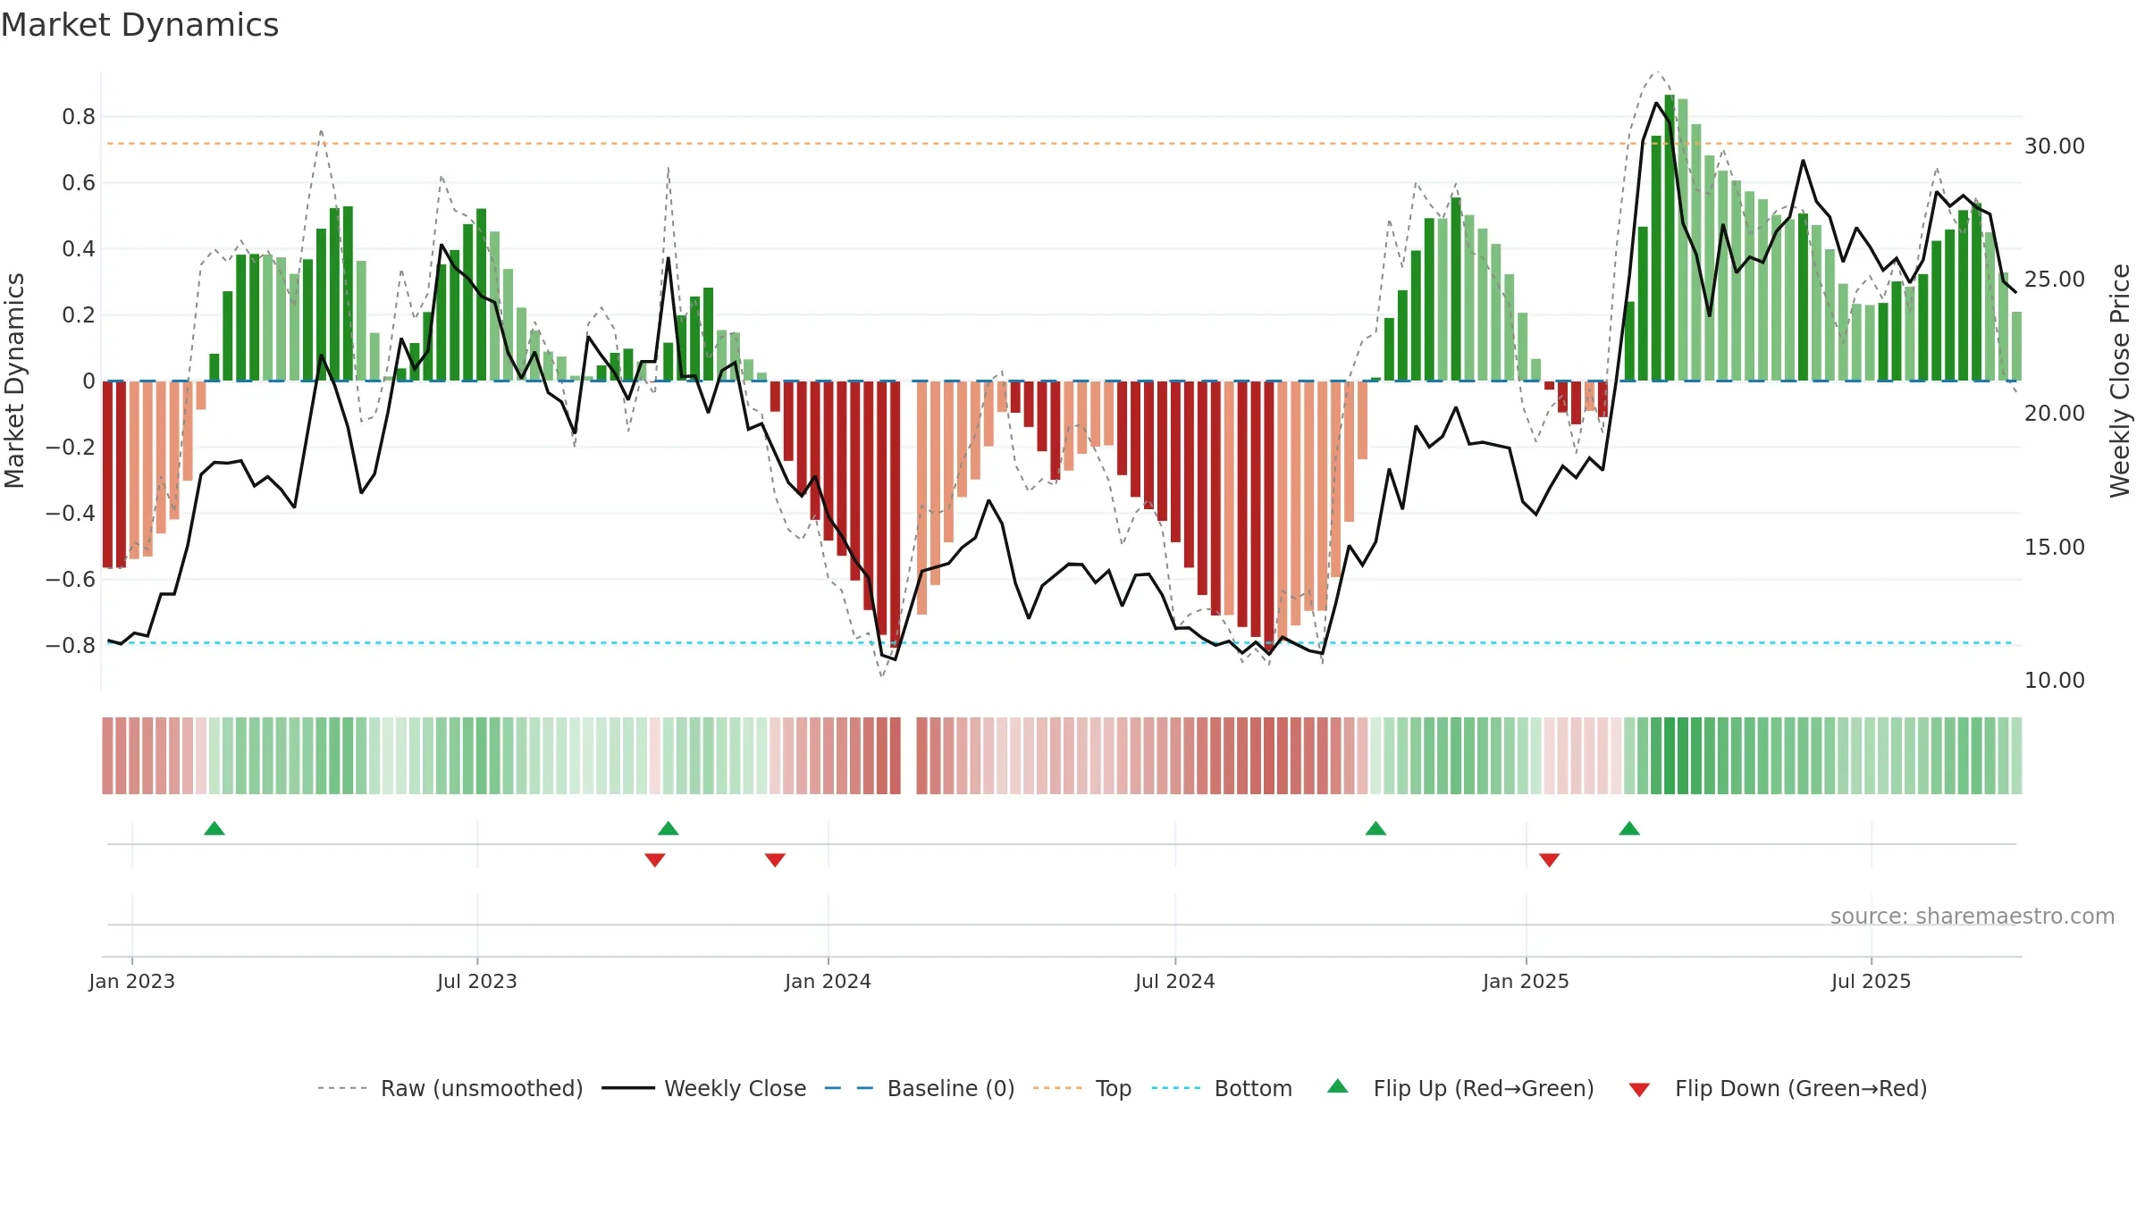The image size is (2145, 1206).
Task: Click the Jan 2023 x-axis label
Action: click(x=132, y=981)
